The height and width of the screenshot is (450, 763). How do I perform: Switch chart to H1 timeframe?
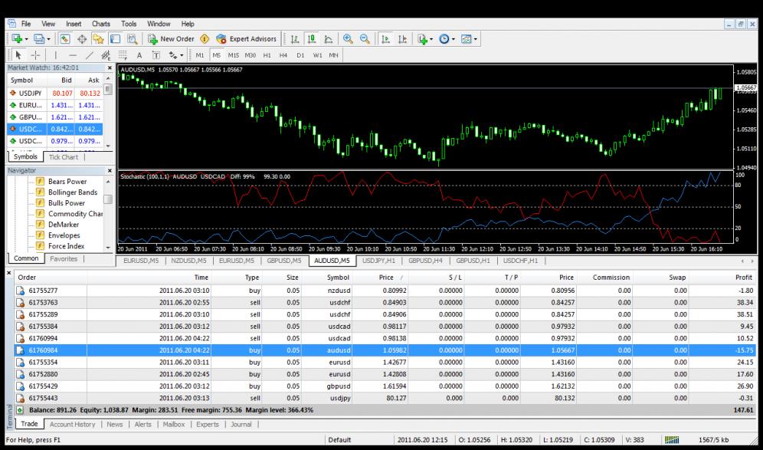click(x=268, y=56)
